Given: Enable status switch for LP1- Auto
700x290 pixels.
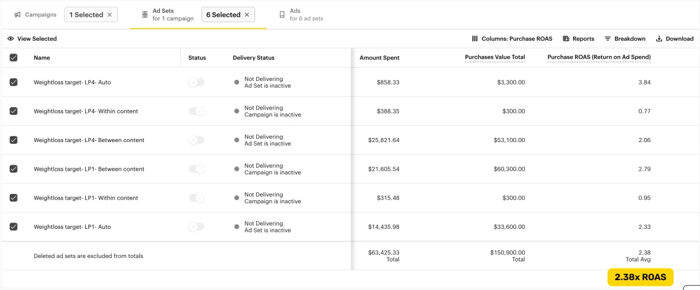Looking at the screenshot, I should 197,227.
